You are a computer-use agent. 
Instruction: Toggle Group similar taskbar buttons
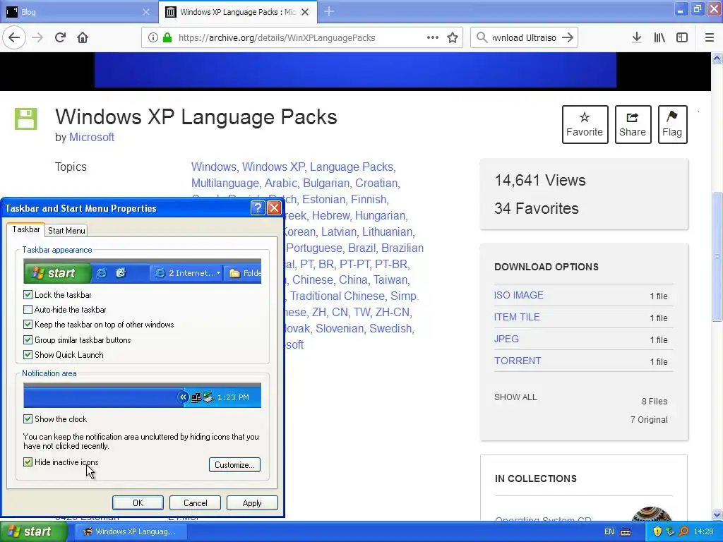[x=28, y=340]
